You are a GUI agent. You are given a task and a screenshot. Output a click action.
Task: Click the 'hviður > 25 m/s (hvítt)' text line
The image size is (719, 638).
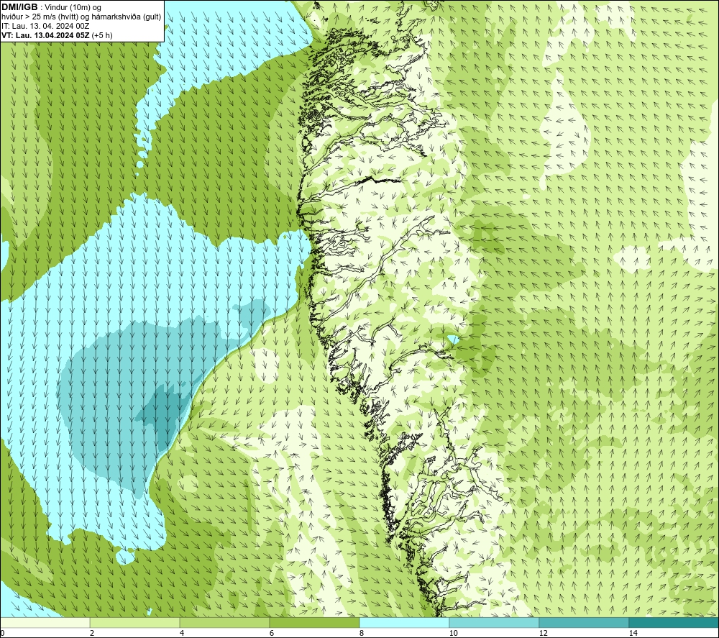81,17
